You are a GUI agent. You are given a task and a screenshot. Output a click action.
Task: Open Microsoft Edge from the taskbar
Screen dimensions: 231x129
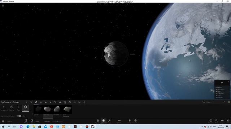pyautogui.click(x=28, y=126)
